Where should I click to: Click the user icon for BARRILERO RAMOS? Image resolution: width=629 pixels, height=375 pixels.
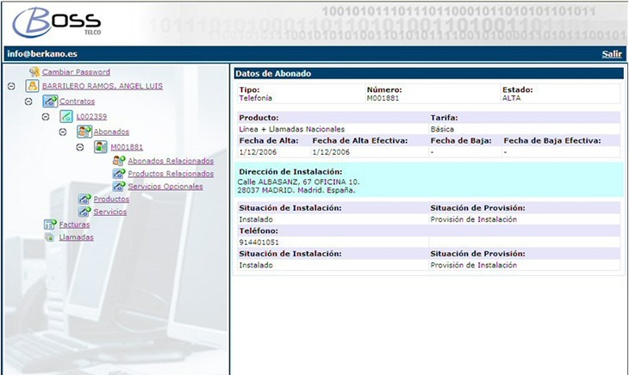[32, 87]
